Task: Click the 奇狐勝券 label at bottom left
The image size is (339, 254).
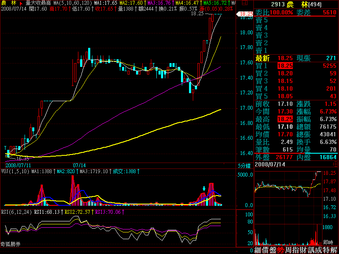Action: click(x=11, y=244)
